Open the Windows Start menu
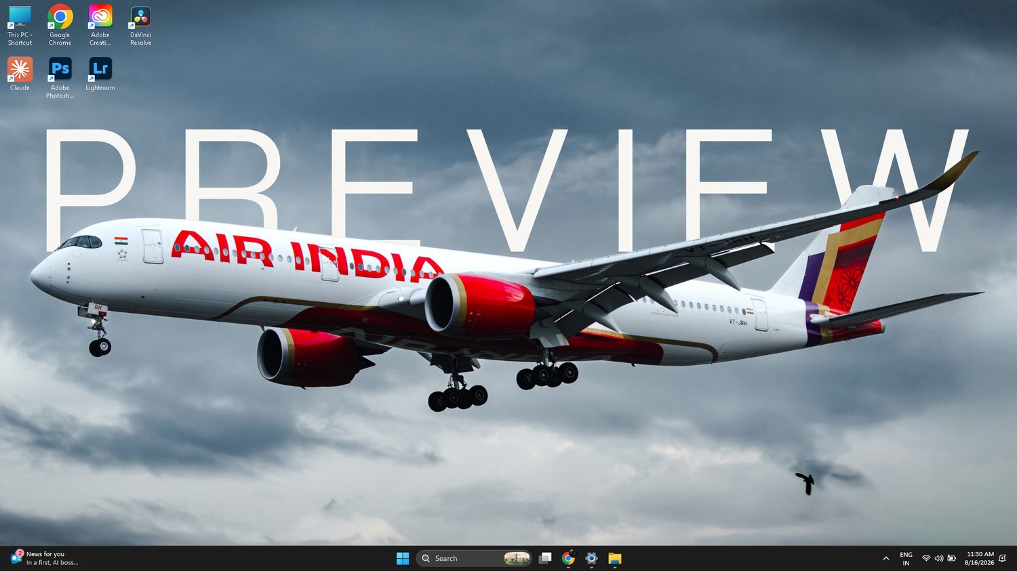 (403, 558)
